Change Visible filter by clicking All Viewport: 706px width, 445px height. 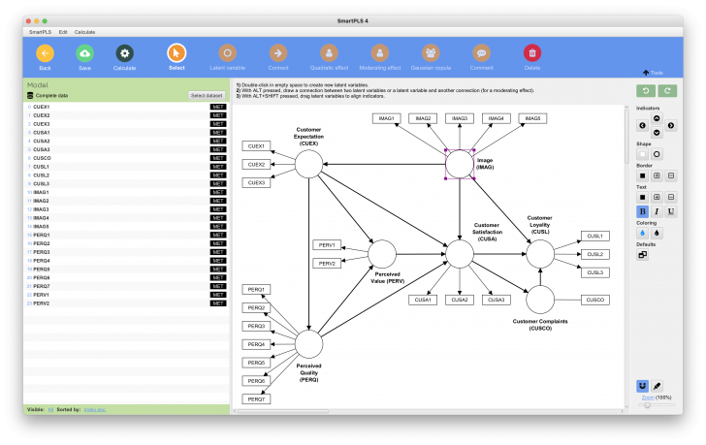pyautogui.click(x=50, y=409)
